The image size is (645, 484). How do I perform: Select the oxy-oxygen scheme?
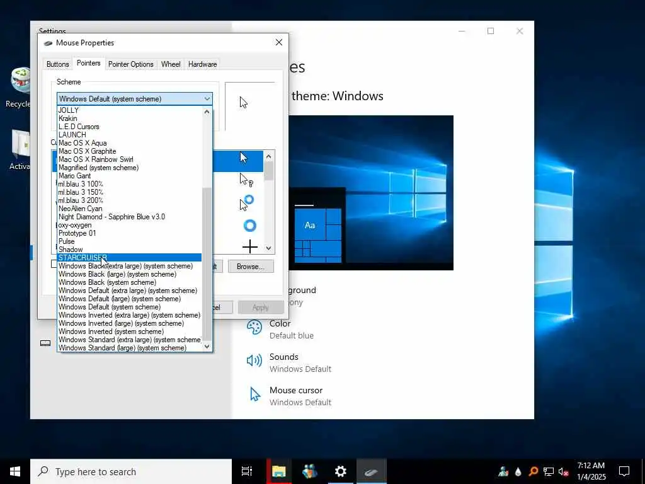(x=129, y=225)
